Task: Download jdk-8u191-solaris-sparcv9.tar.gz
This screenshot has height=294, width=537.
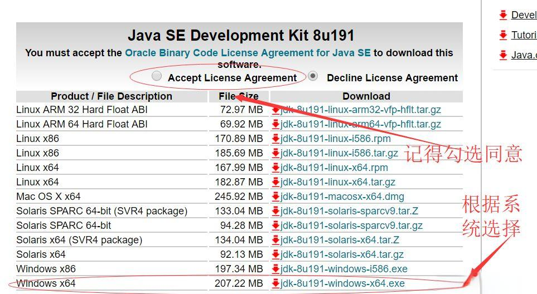Action: click(x=351, y=226)
